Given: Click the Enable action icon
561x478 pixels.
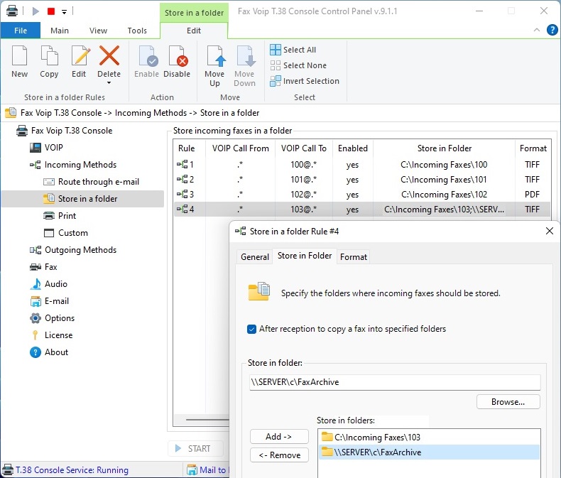Looking at the screenshot, I should coord(147,56).
